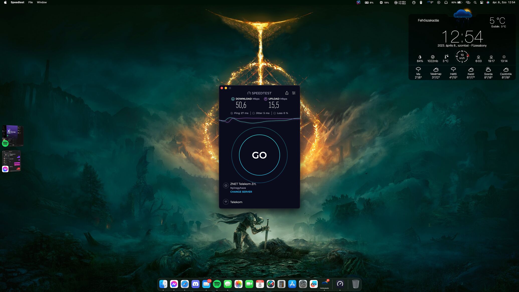Open Spotlight search in the menu bar
The image size is (519, 292).
point(475,3)
